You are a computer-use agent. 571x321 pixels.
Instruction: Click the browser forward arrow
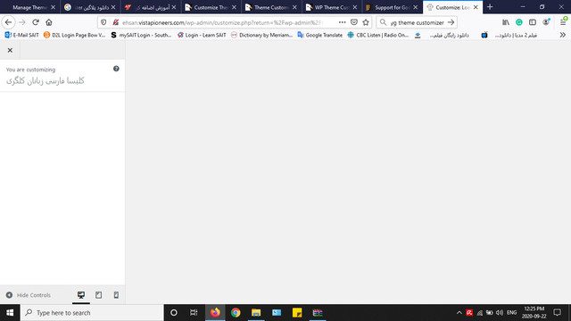(x=22, y=22)
